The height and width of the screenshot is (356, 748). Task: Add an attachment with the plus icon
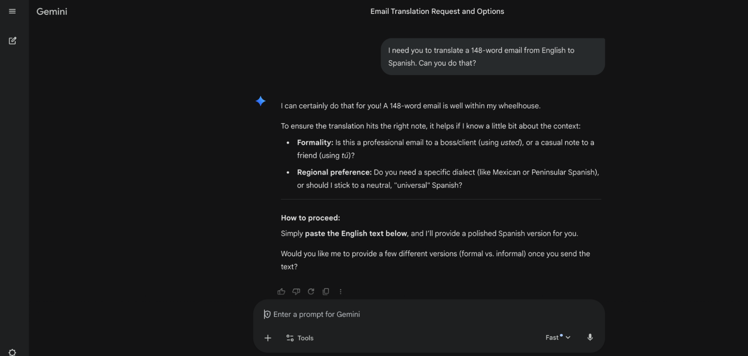pyautogui.click(x=268, y=338)
